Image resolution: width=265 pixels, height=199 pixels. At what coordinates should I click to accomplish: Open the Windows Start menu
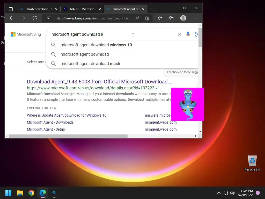(9, 193)
